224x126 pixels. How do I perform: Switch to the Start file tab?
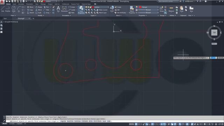[5, 19]
